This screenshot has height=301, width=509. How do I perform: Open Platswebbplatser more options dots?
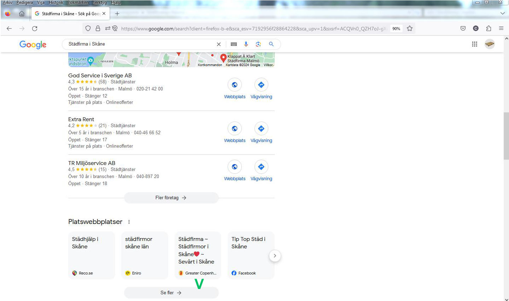129,222
